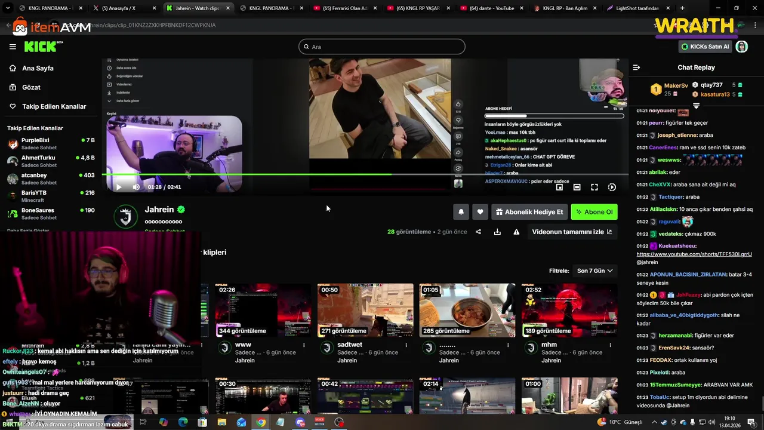Open File Explorer from the taskbar
This screenshot has height=430, width=764.
[x=222, y=422]
